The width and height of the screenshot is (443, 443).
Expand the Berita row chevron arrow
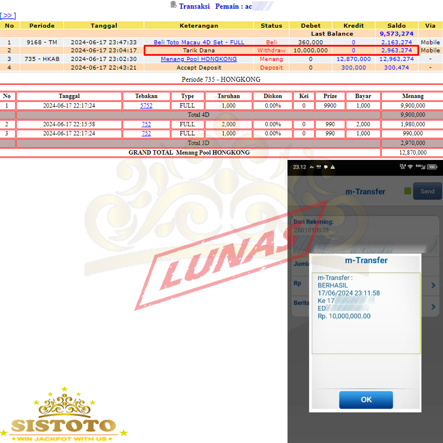433,307
